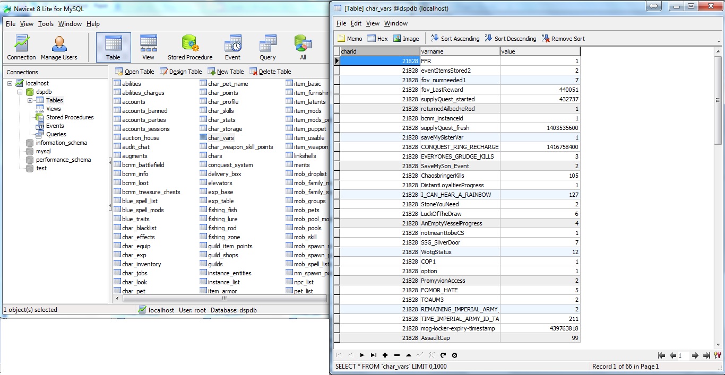Select the Stored Procedure toolbar icon
The width and height of the screenshot is (725, 375).
tap(190, 47)
